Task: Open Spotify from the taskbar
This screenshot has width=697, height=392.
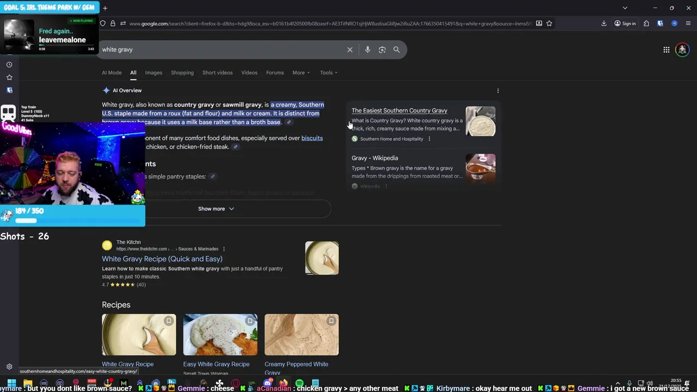Action: (x=299, y=383)
